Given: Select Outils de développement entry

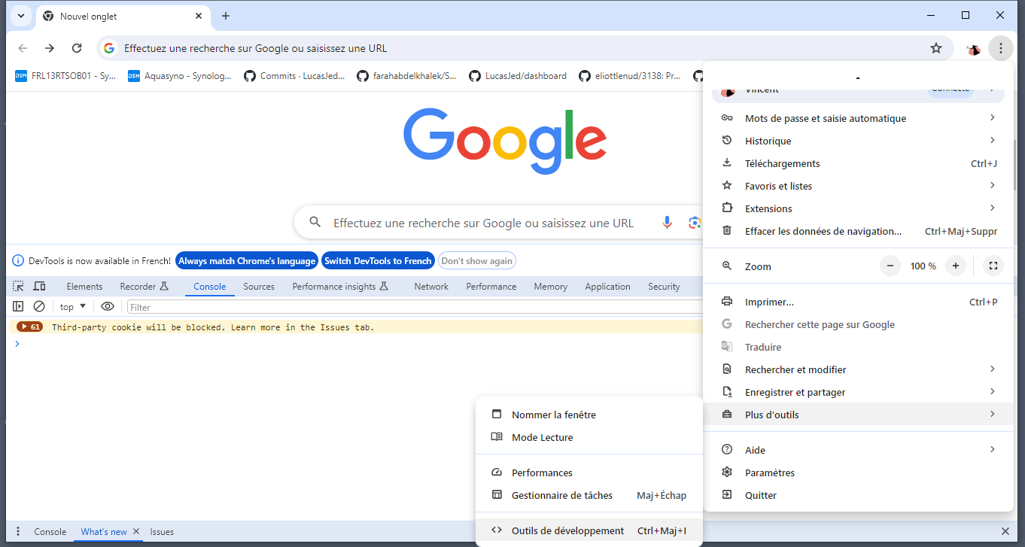Looking at the screenshot, I should click(589, 530).
